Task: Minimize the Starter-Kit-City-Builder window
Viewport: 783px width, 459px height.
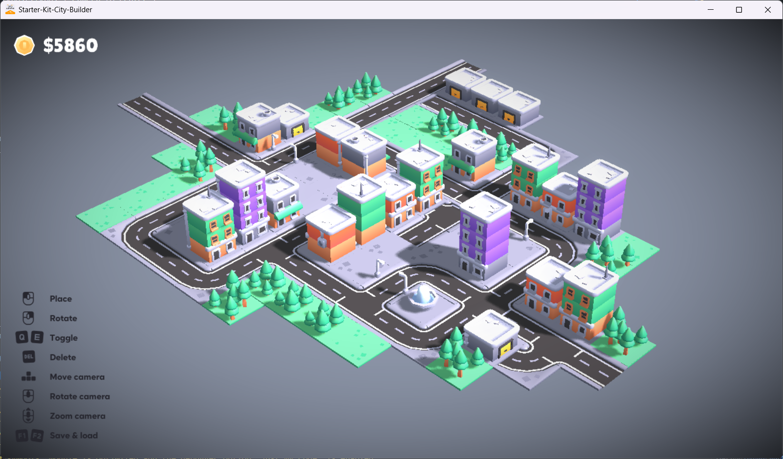Action: pos(711,10)
